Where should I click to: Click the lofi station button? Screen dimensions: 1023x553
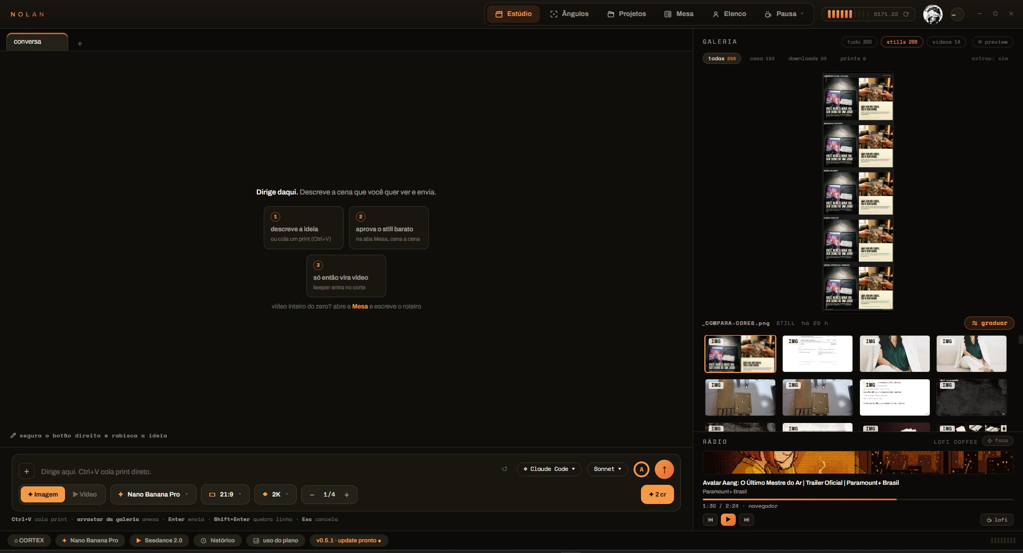(x=997, y=519)
